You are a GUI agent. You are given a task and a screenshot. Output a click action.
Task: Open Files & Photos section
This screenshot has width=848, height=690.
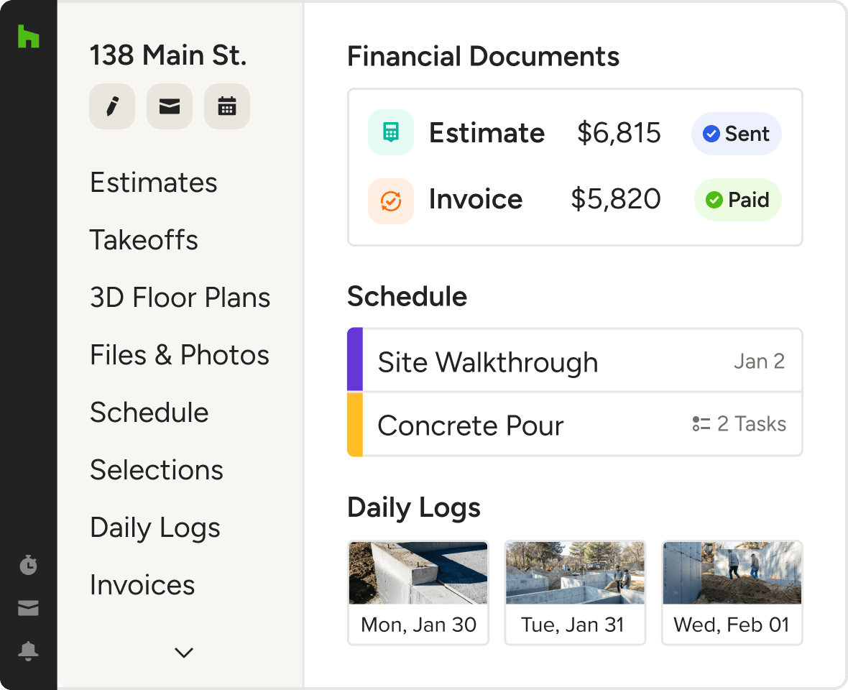click(179, 355)
